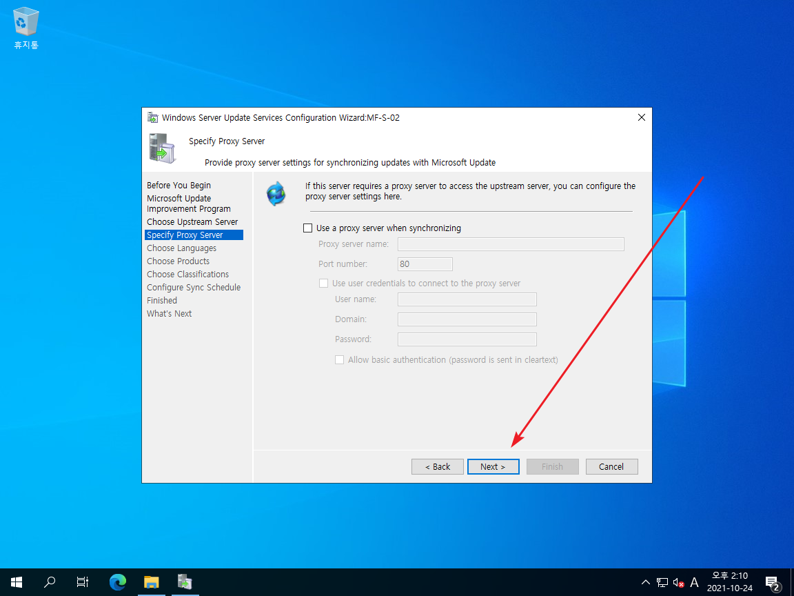Click the server graphic in wizard header

click(163, 148)
